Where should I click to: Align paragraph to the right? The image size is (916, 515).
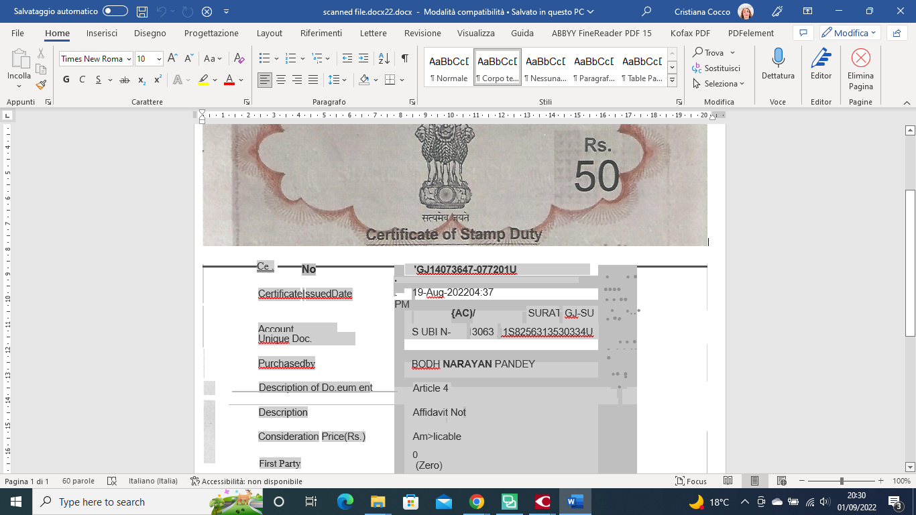click(297, 80)
